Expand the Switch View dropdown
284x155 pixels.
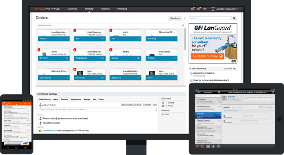(44, 26)
